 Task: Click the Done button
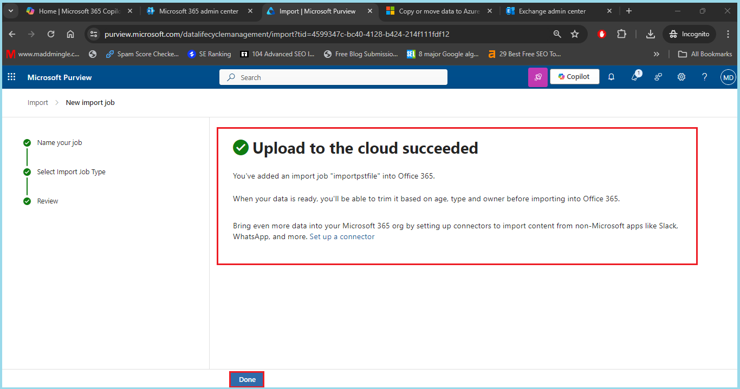pos(247,380)
